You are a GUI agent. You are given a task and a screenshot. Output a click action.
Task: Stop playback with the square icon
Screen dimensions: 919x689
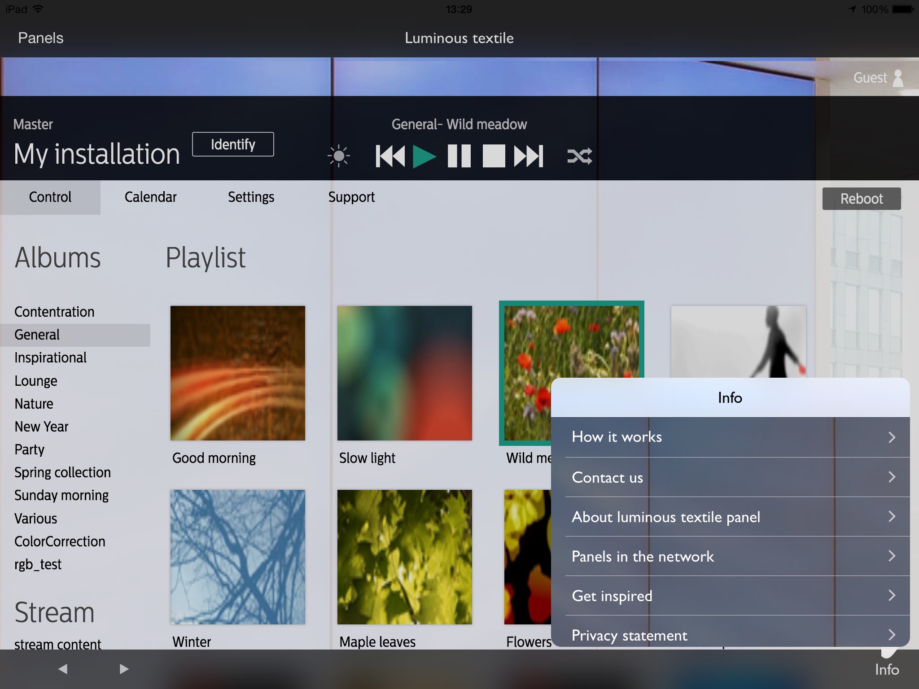494,156
